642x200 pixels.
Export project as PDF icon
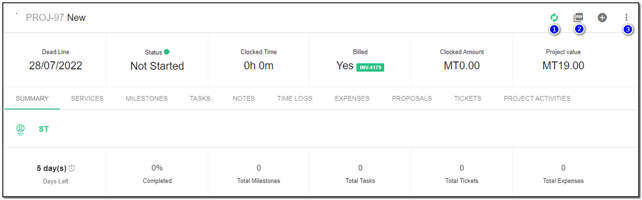point(578,18)
